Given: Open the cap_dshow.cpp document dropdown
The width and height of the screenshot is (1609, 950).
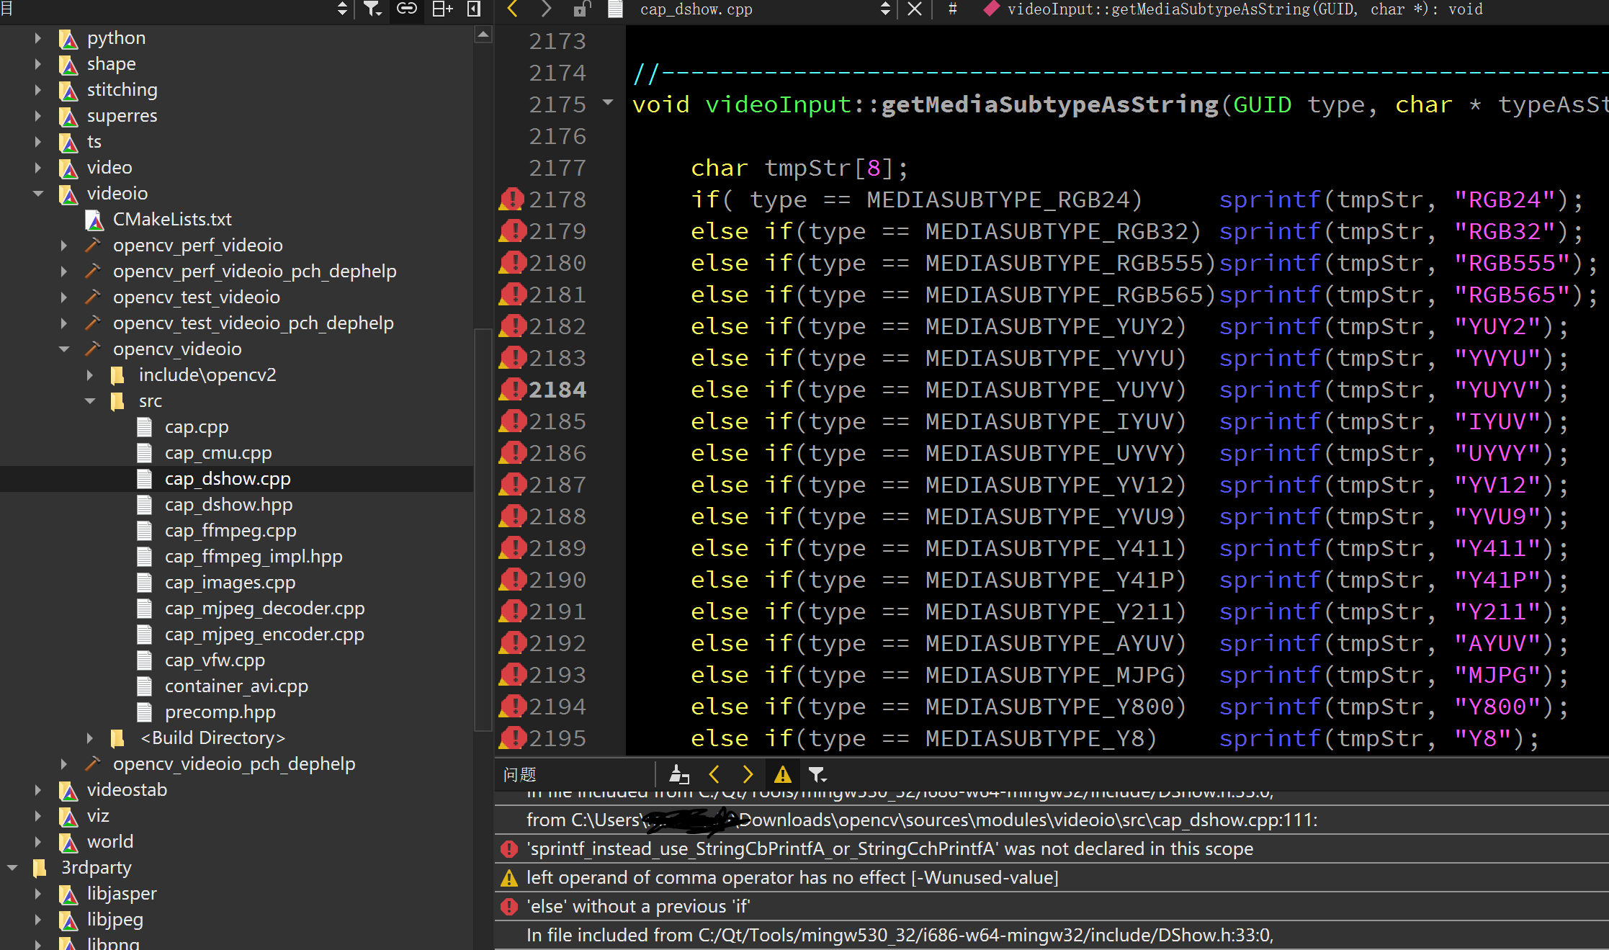Looking at the screenshot, I should point(884,9).
